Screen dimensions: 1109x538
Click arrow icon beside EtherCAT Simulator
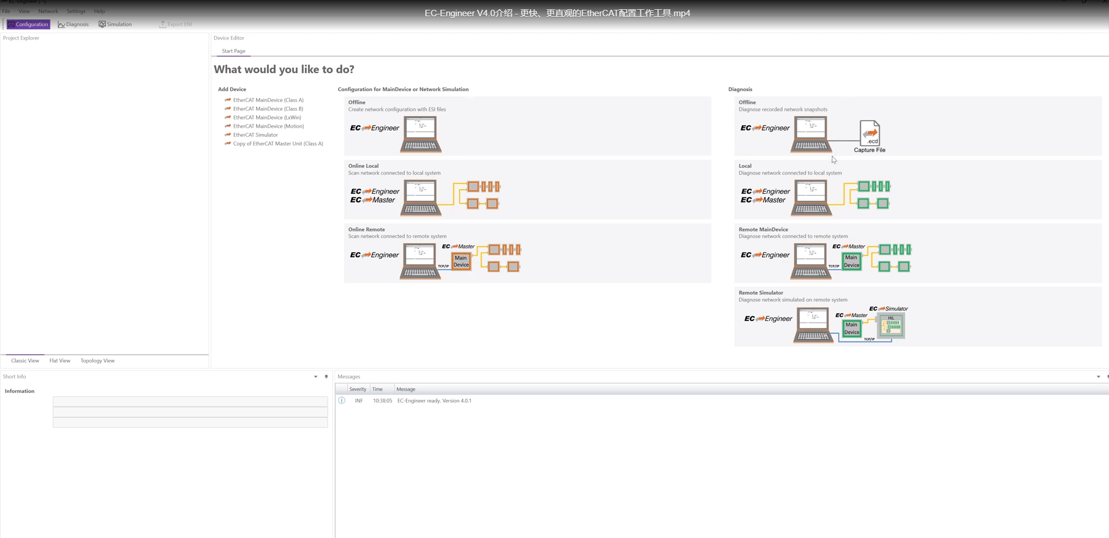click(228, 135)
